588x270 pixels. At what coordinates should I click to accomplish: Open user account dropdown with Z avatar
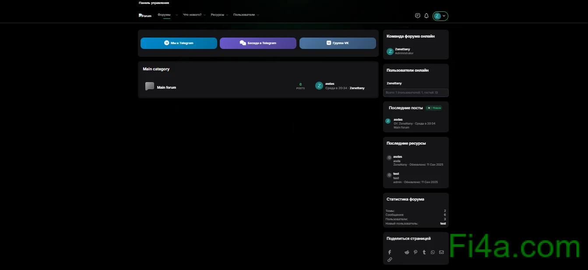tap(440, 16)
